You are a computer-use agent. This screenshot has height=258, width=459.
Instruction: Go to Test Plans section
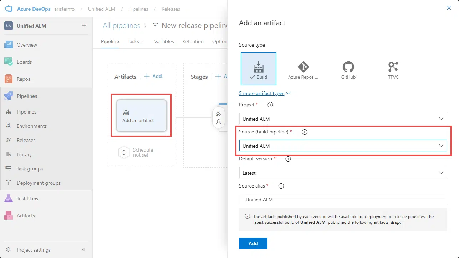[x=27, y=199]
